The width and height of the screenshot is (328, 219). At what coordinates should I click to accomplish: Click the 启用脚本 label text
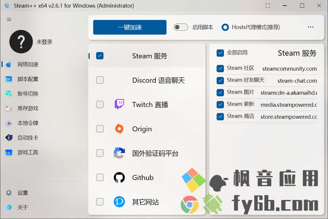203,27
